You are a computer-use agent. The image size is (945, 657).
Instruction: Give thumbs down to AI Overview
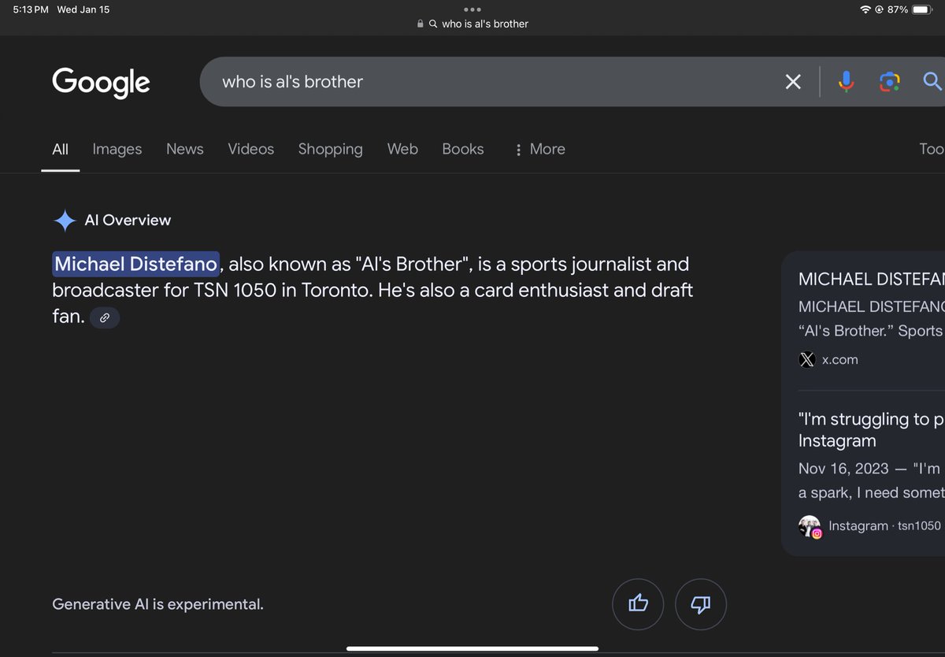(701, 603)
